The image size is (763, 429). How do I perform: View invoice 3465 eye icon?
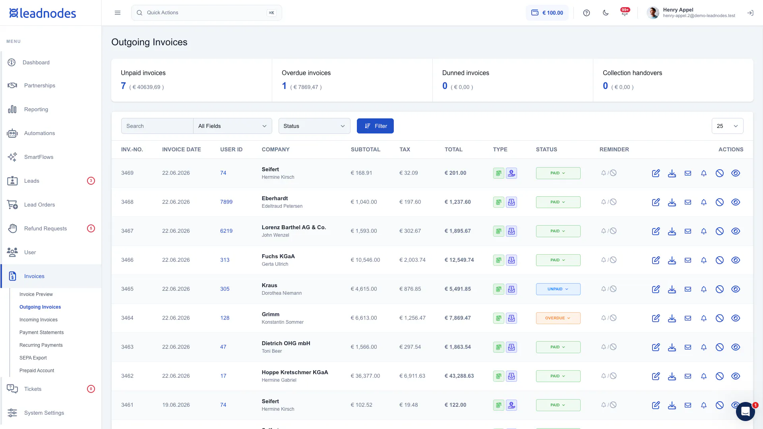(x=736, y=289)
